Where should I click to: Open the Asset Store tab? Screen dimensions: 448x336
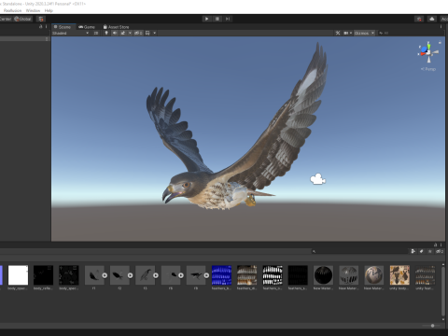pyautogui.click(x=116, y=27)
